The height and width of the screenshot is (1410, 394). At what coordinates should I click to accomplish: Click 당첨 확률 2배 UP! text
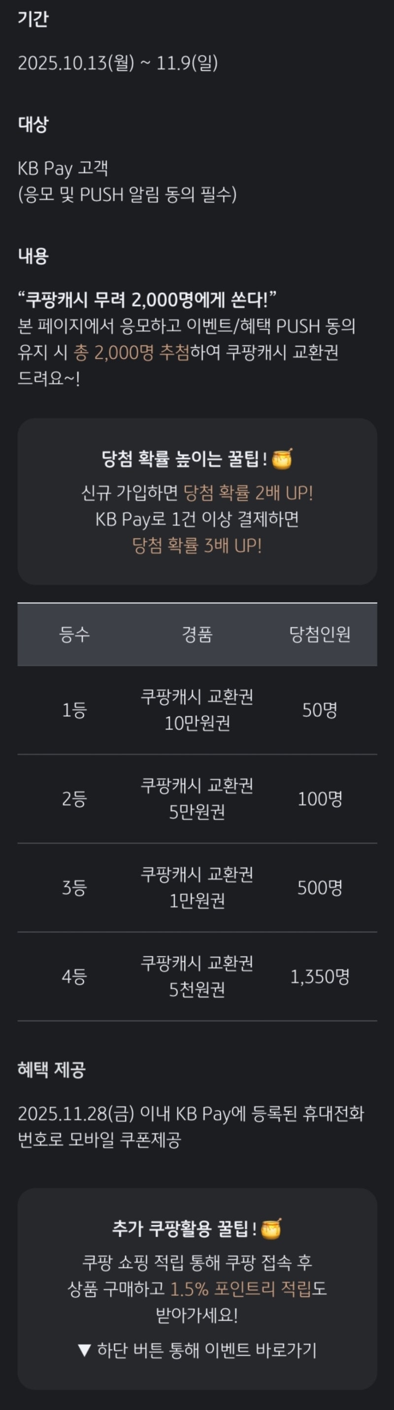click(248, 492)
